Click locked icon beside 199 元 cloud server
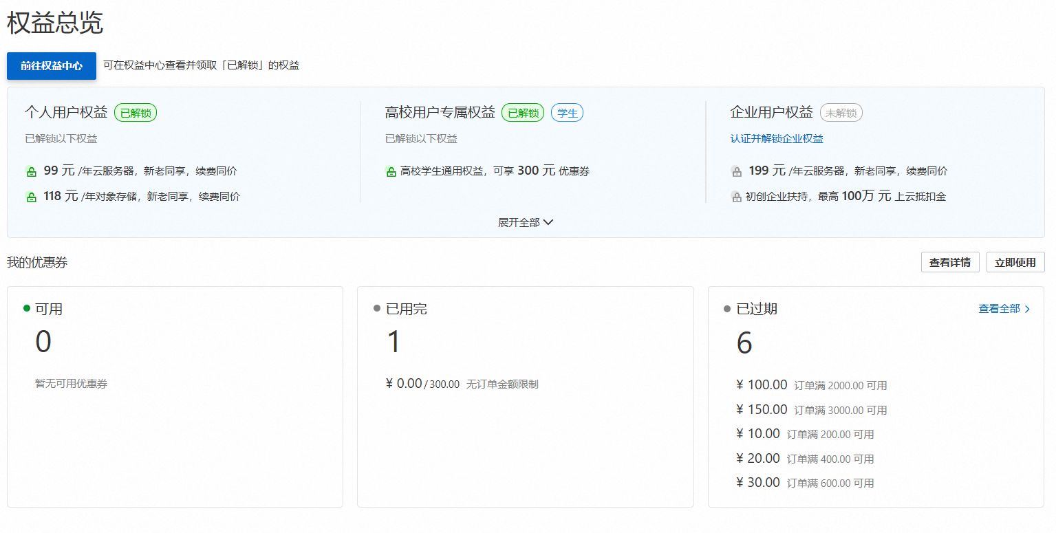 click(x=736, y=172)
